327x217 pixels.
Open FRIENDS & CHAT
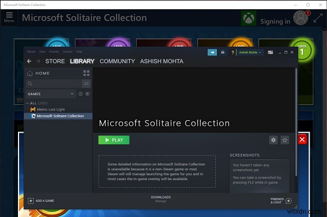[281, 201]
